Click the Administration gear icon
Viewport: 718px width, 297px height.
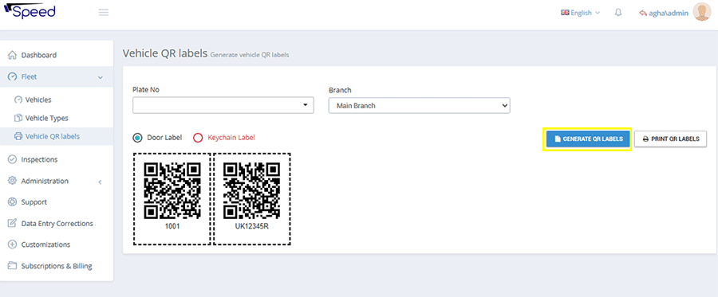[x=12, y=181]
